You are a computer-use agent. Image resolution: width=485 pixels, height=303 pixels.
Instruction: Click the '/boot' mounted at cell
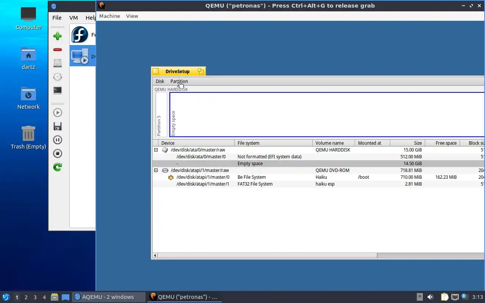point(363,177)
